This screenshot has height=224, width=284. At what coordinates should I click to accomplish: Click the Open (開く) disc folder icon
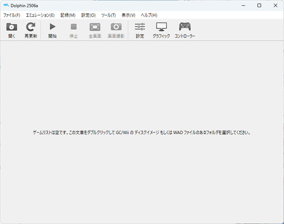(x=12, y=27)
